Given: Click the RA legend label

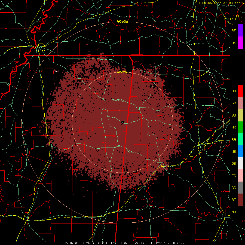Looking at the screenshot, I should pyautogui.click(x=234, y=140).
